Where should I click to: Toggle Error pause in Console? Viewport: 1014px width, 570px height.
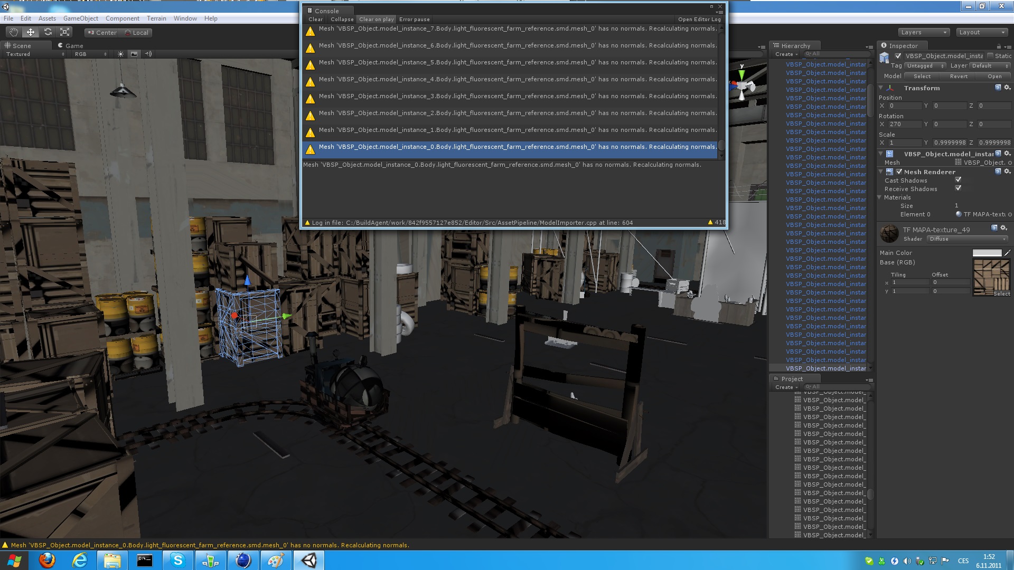pyautogui.click(x=415, y=19)
